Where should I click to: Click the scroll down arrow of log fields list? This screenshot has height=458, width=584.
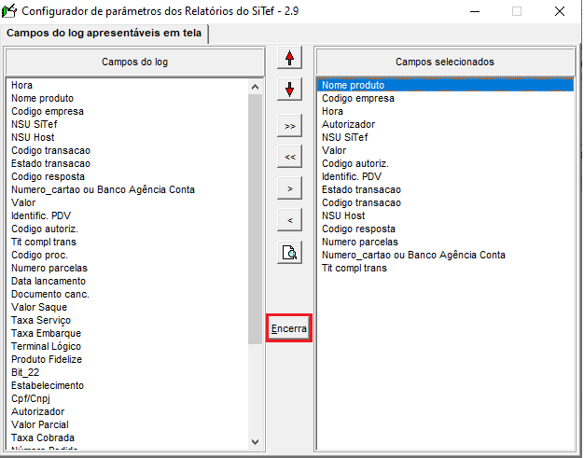[255, 442]
